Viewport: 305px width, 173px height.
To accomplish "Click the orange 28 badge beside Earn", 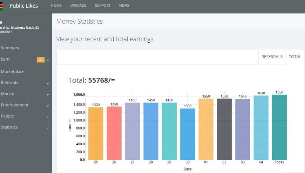I will click(x=41, y=60).
